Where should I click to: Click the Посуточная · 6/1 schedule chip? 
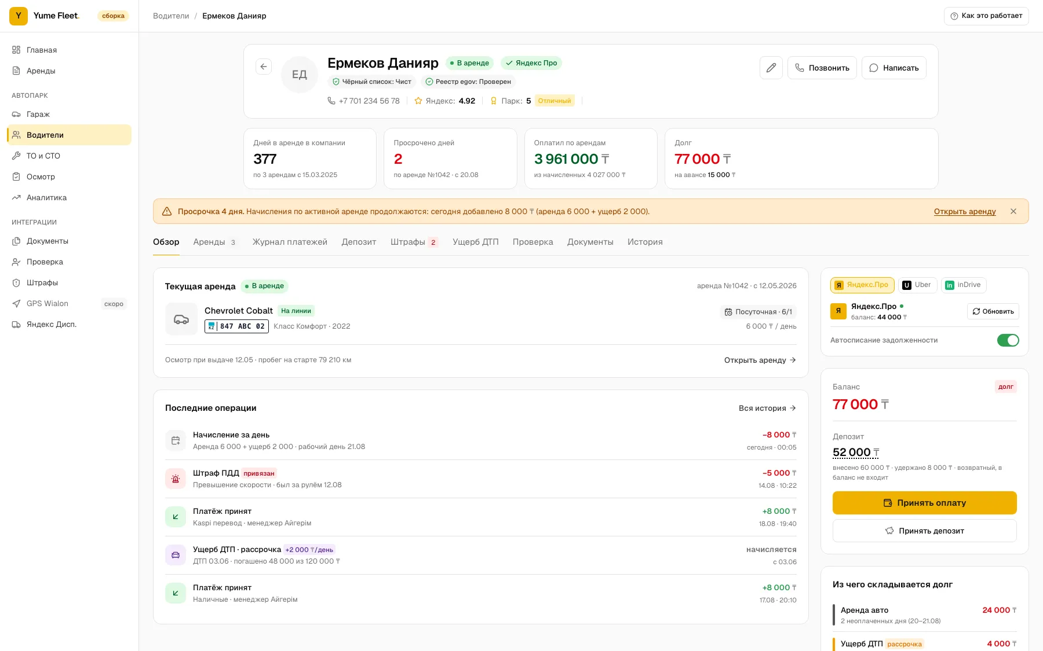(758, 312)
